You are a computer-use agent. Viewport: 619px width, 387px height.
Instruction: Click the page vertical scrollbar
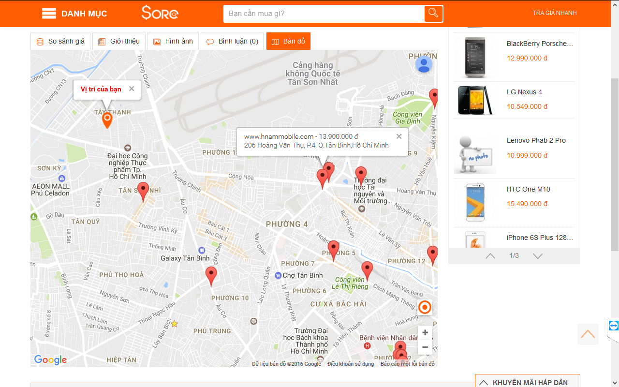[615, 164]
